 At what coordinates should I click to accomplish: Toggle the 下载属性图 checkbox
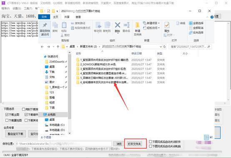[7, 120]
